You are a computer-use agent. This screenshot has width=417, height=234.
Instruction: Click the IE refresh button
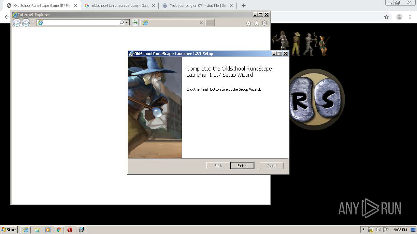135,22
